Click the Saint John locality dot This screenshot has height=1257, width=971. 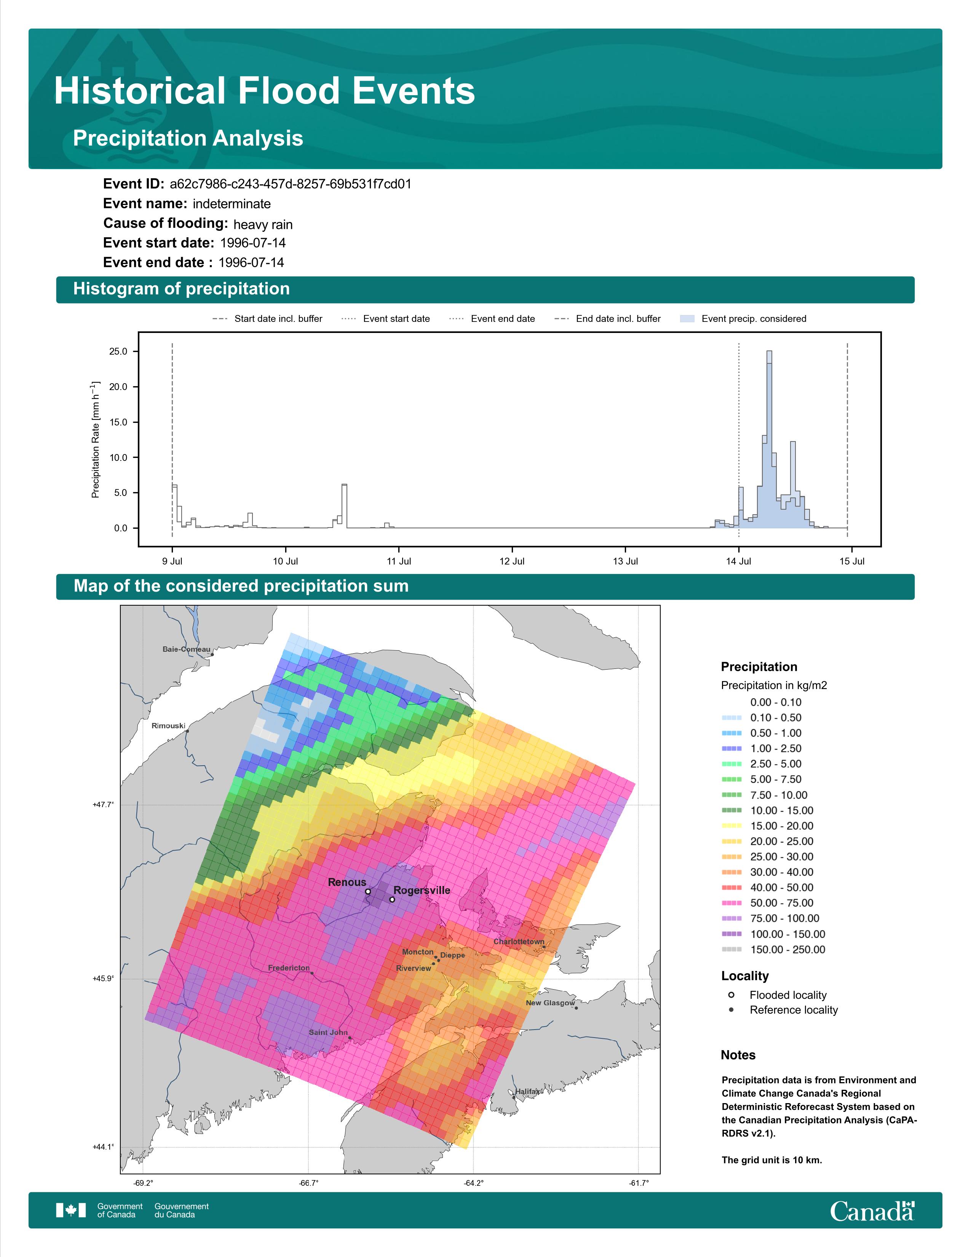350,1038
